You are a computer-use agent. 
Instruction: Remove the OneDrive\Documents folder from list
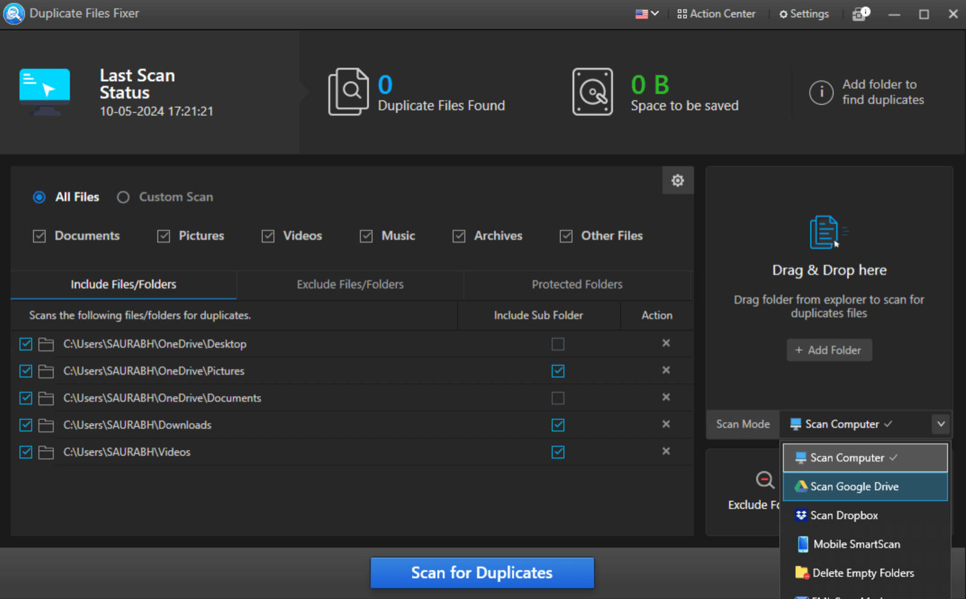click(x=666, y=397)
